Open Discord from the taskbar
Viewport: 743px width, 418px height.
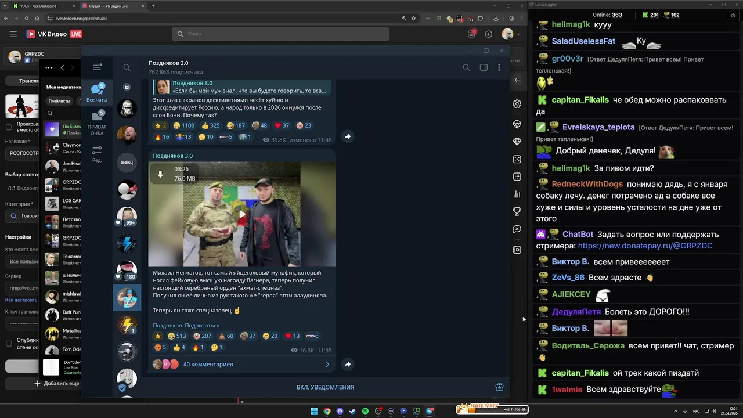tap(340, 411)
